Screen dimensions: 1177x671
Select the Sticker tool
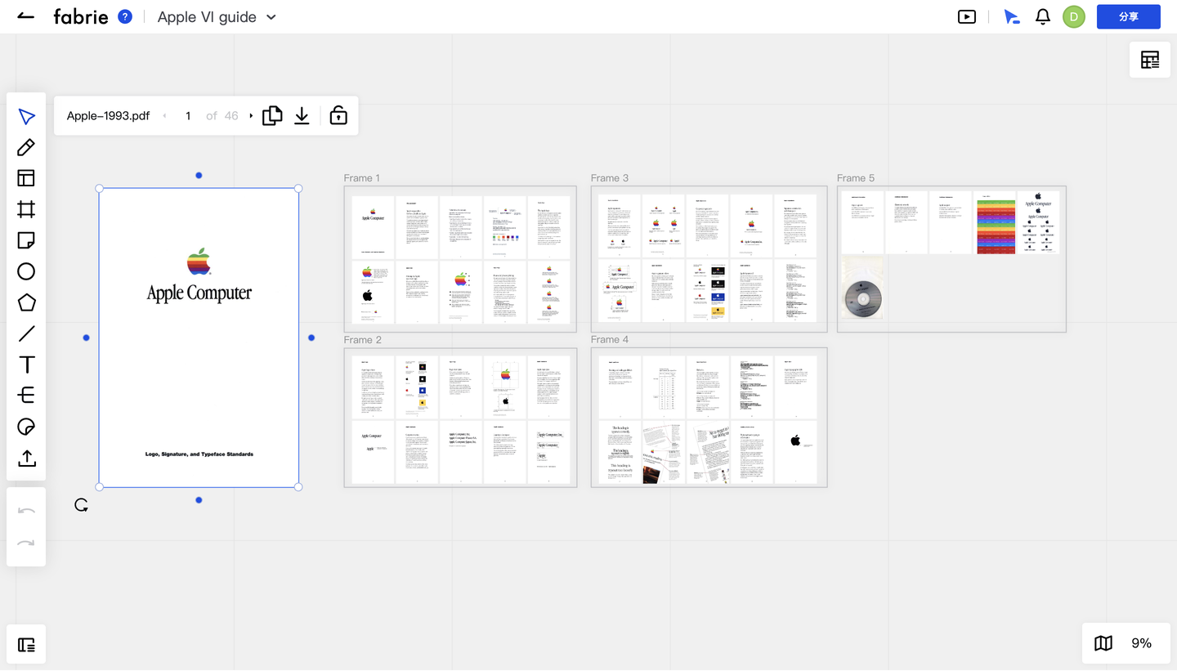pos(26,427)
